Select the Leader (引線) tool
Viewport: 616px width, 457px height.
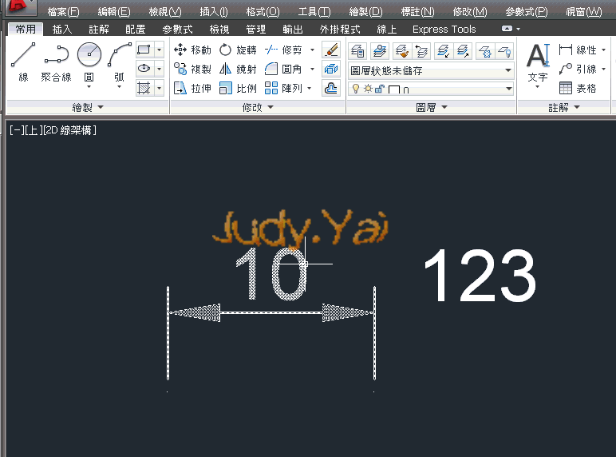(578, 70)
